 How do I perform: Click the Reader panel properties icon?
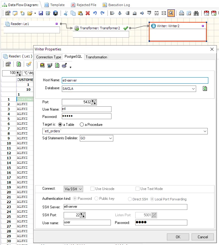(8, 64)
